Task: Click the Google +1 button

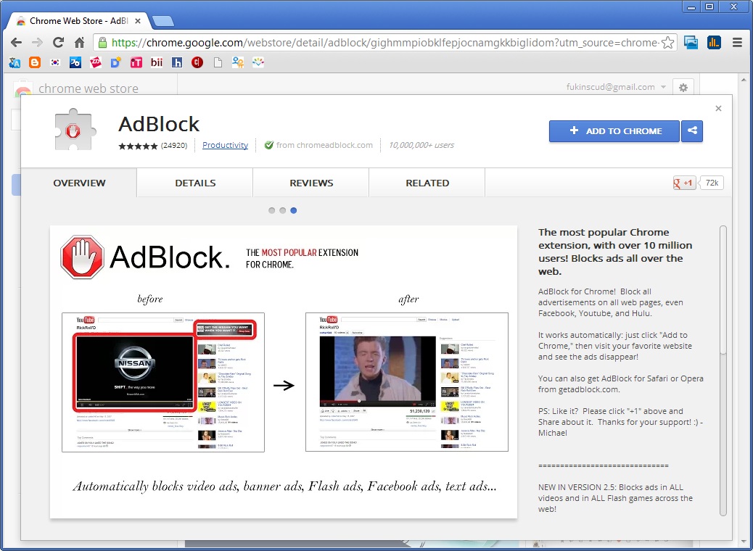Action: pos(684,183)
